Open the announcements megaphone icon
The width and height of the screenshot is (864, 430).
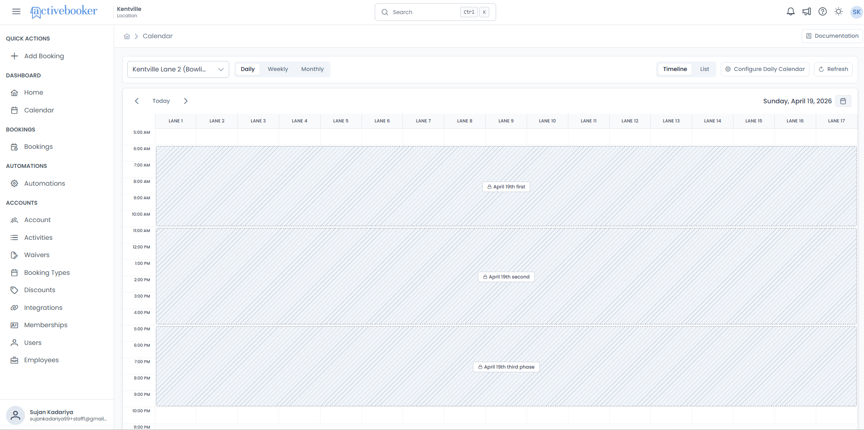[807, 12]
